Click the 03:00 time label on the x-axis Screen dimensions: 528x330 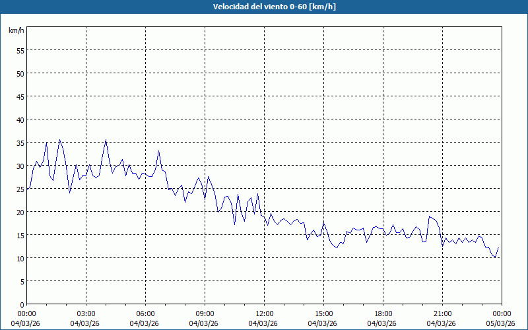coord(86,313)
